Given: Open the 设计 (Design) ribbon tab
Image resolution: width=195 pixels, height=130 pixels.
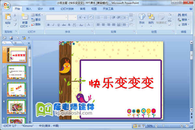Looking at the screenshot, I should click(40, 9).
